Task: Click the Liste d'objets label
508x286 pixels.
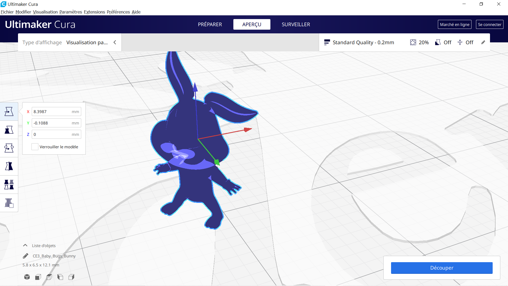Action: point(44,245)
